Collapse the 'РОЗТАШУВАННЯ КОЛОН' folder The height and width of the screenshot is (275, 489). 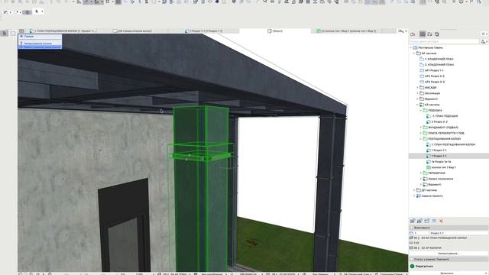click(x=421, y=139)
